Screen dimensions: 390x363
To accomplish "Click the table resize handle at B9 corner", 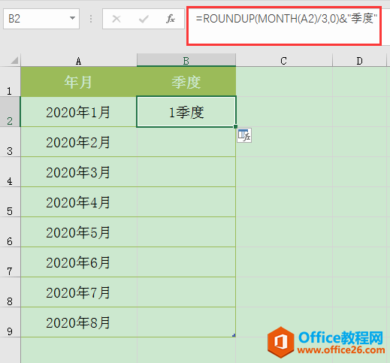I will point(234,335).
